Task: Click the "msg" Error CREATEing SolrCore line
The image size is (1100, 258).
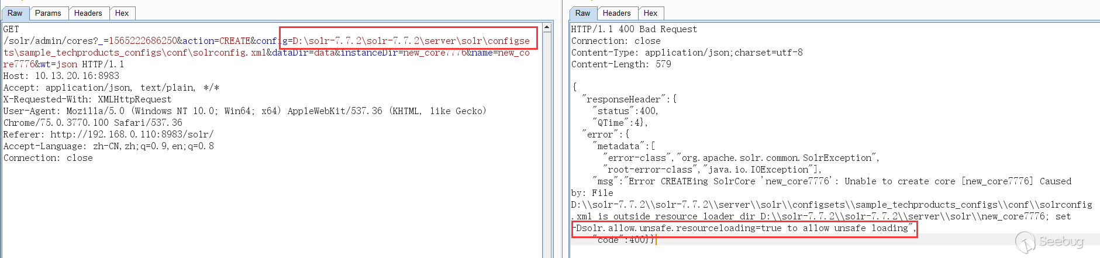Action: click(832, 181)
